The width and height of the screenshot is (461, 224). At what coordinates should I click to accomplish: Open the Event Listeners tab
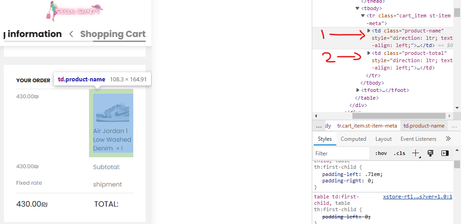click(x=419, y=139)
